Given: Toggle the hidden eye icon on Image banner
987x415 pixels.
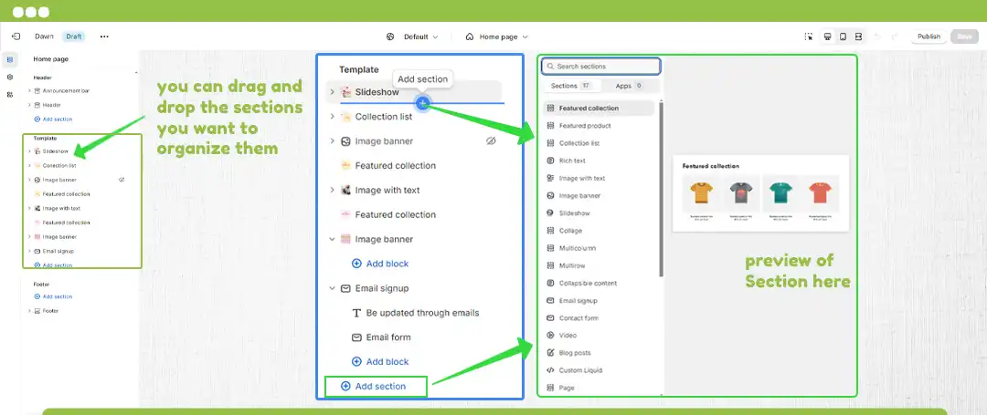Looking at the screenshot, I should coord(491,141).
